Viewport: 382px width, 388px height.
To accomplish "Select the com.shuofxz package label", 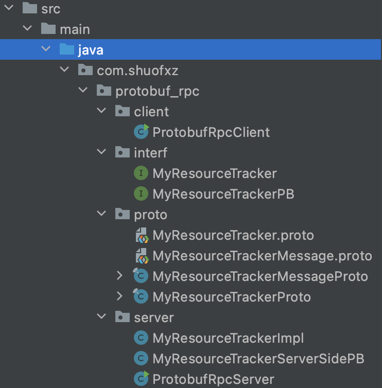I will click(x=137, y=71).
